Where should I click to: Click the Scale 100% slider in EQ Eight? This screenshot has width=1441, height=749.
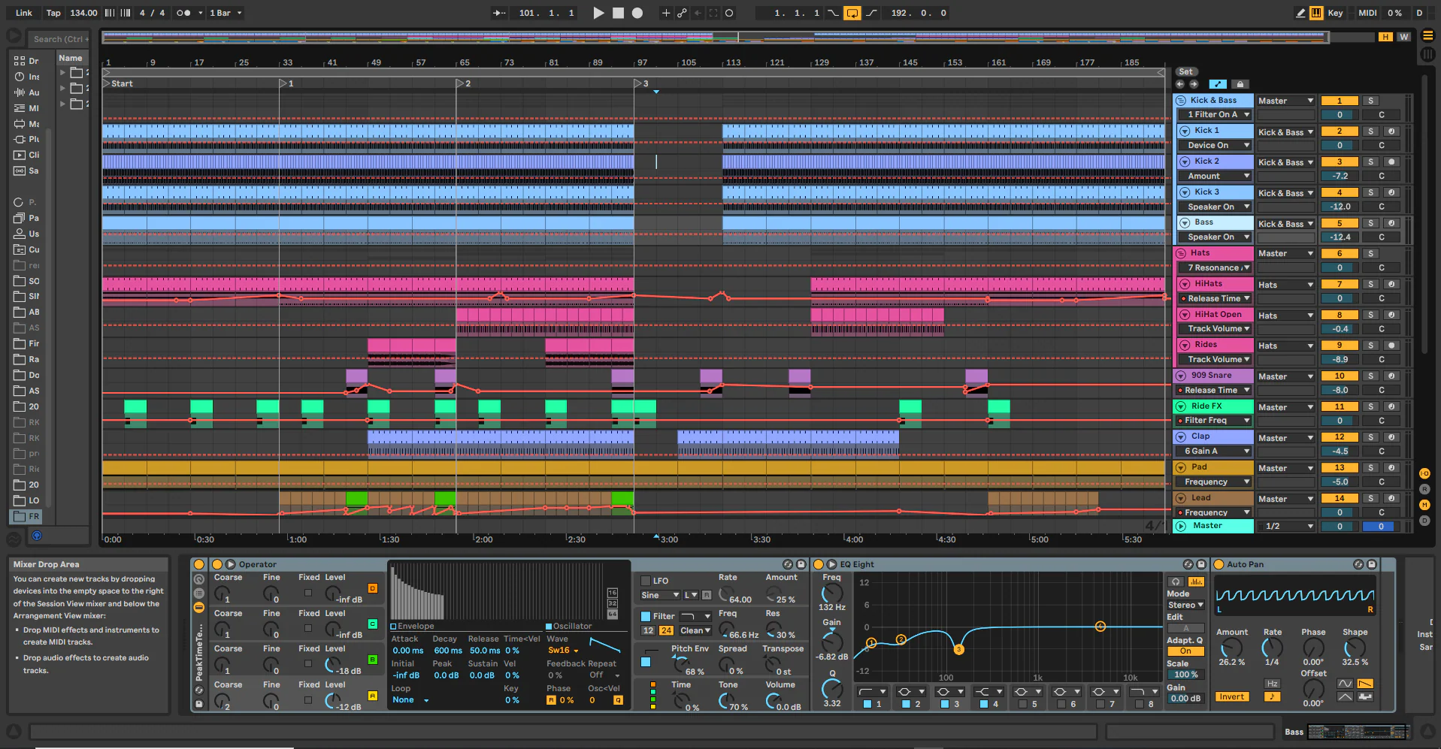pos(1186,674)
